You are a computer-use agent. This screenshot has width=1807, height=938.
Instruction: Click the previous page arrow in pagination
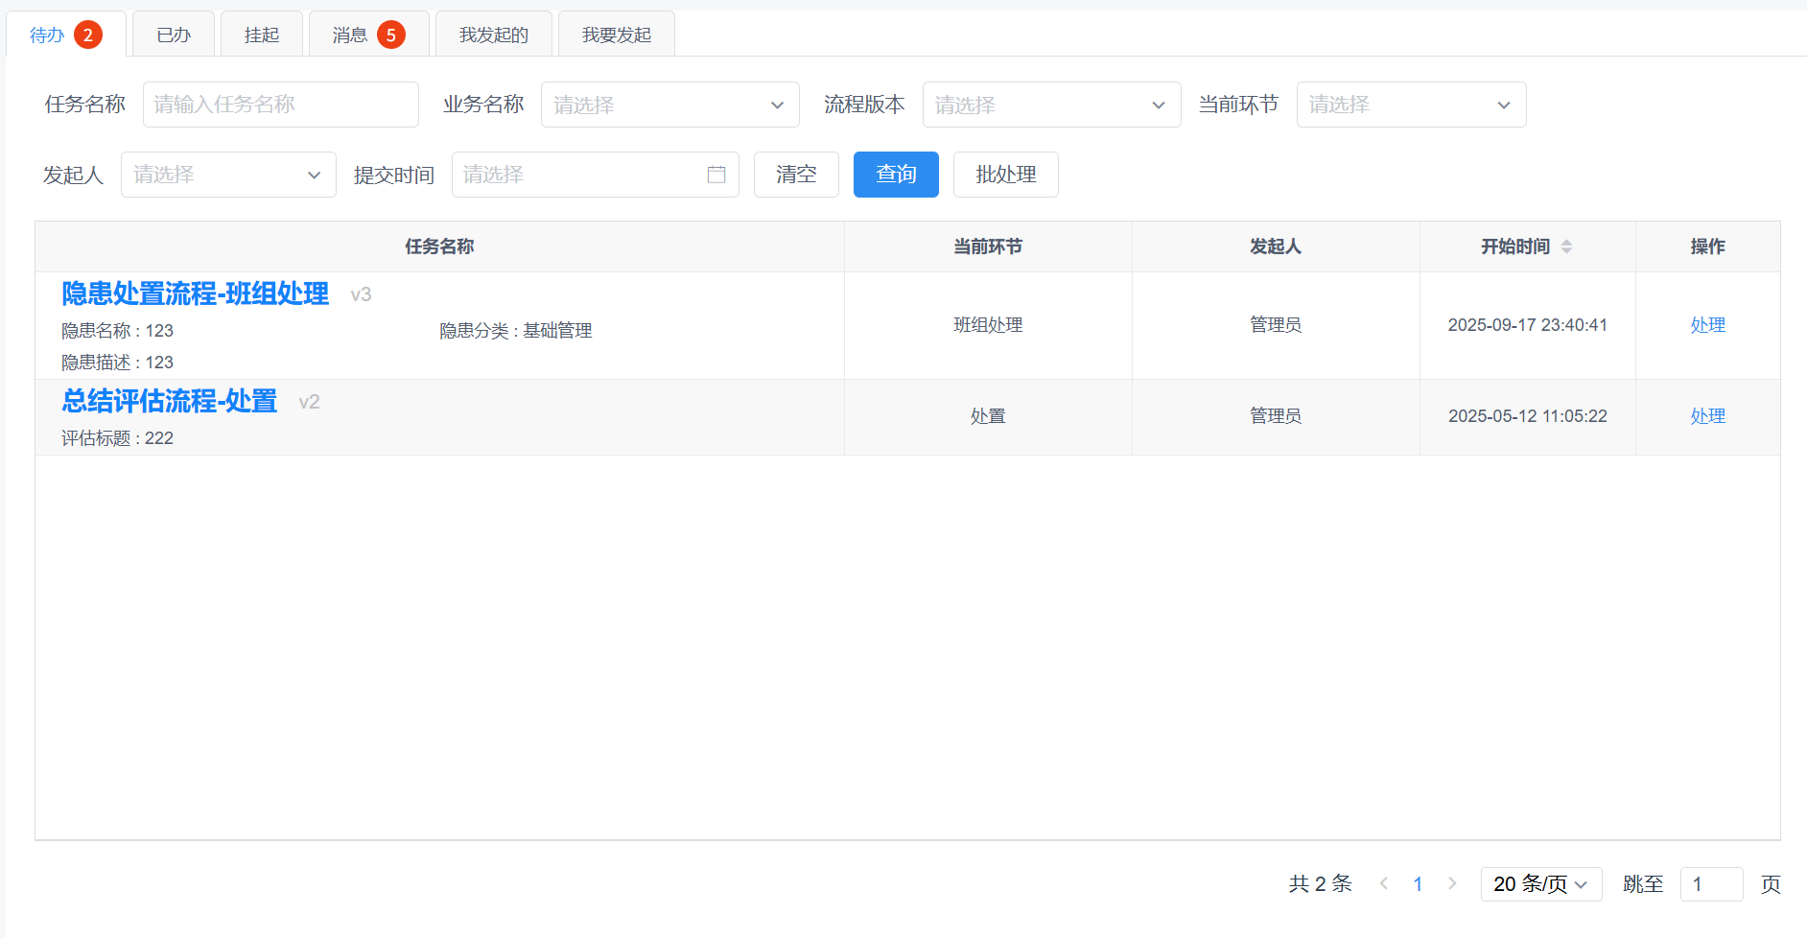(x=1383, y=883)
